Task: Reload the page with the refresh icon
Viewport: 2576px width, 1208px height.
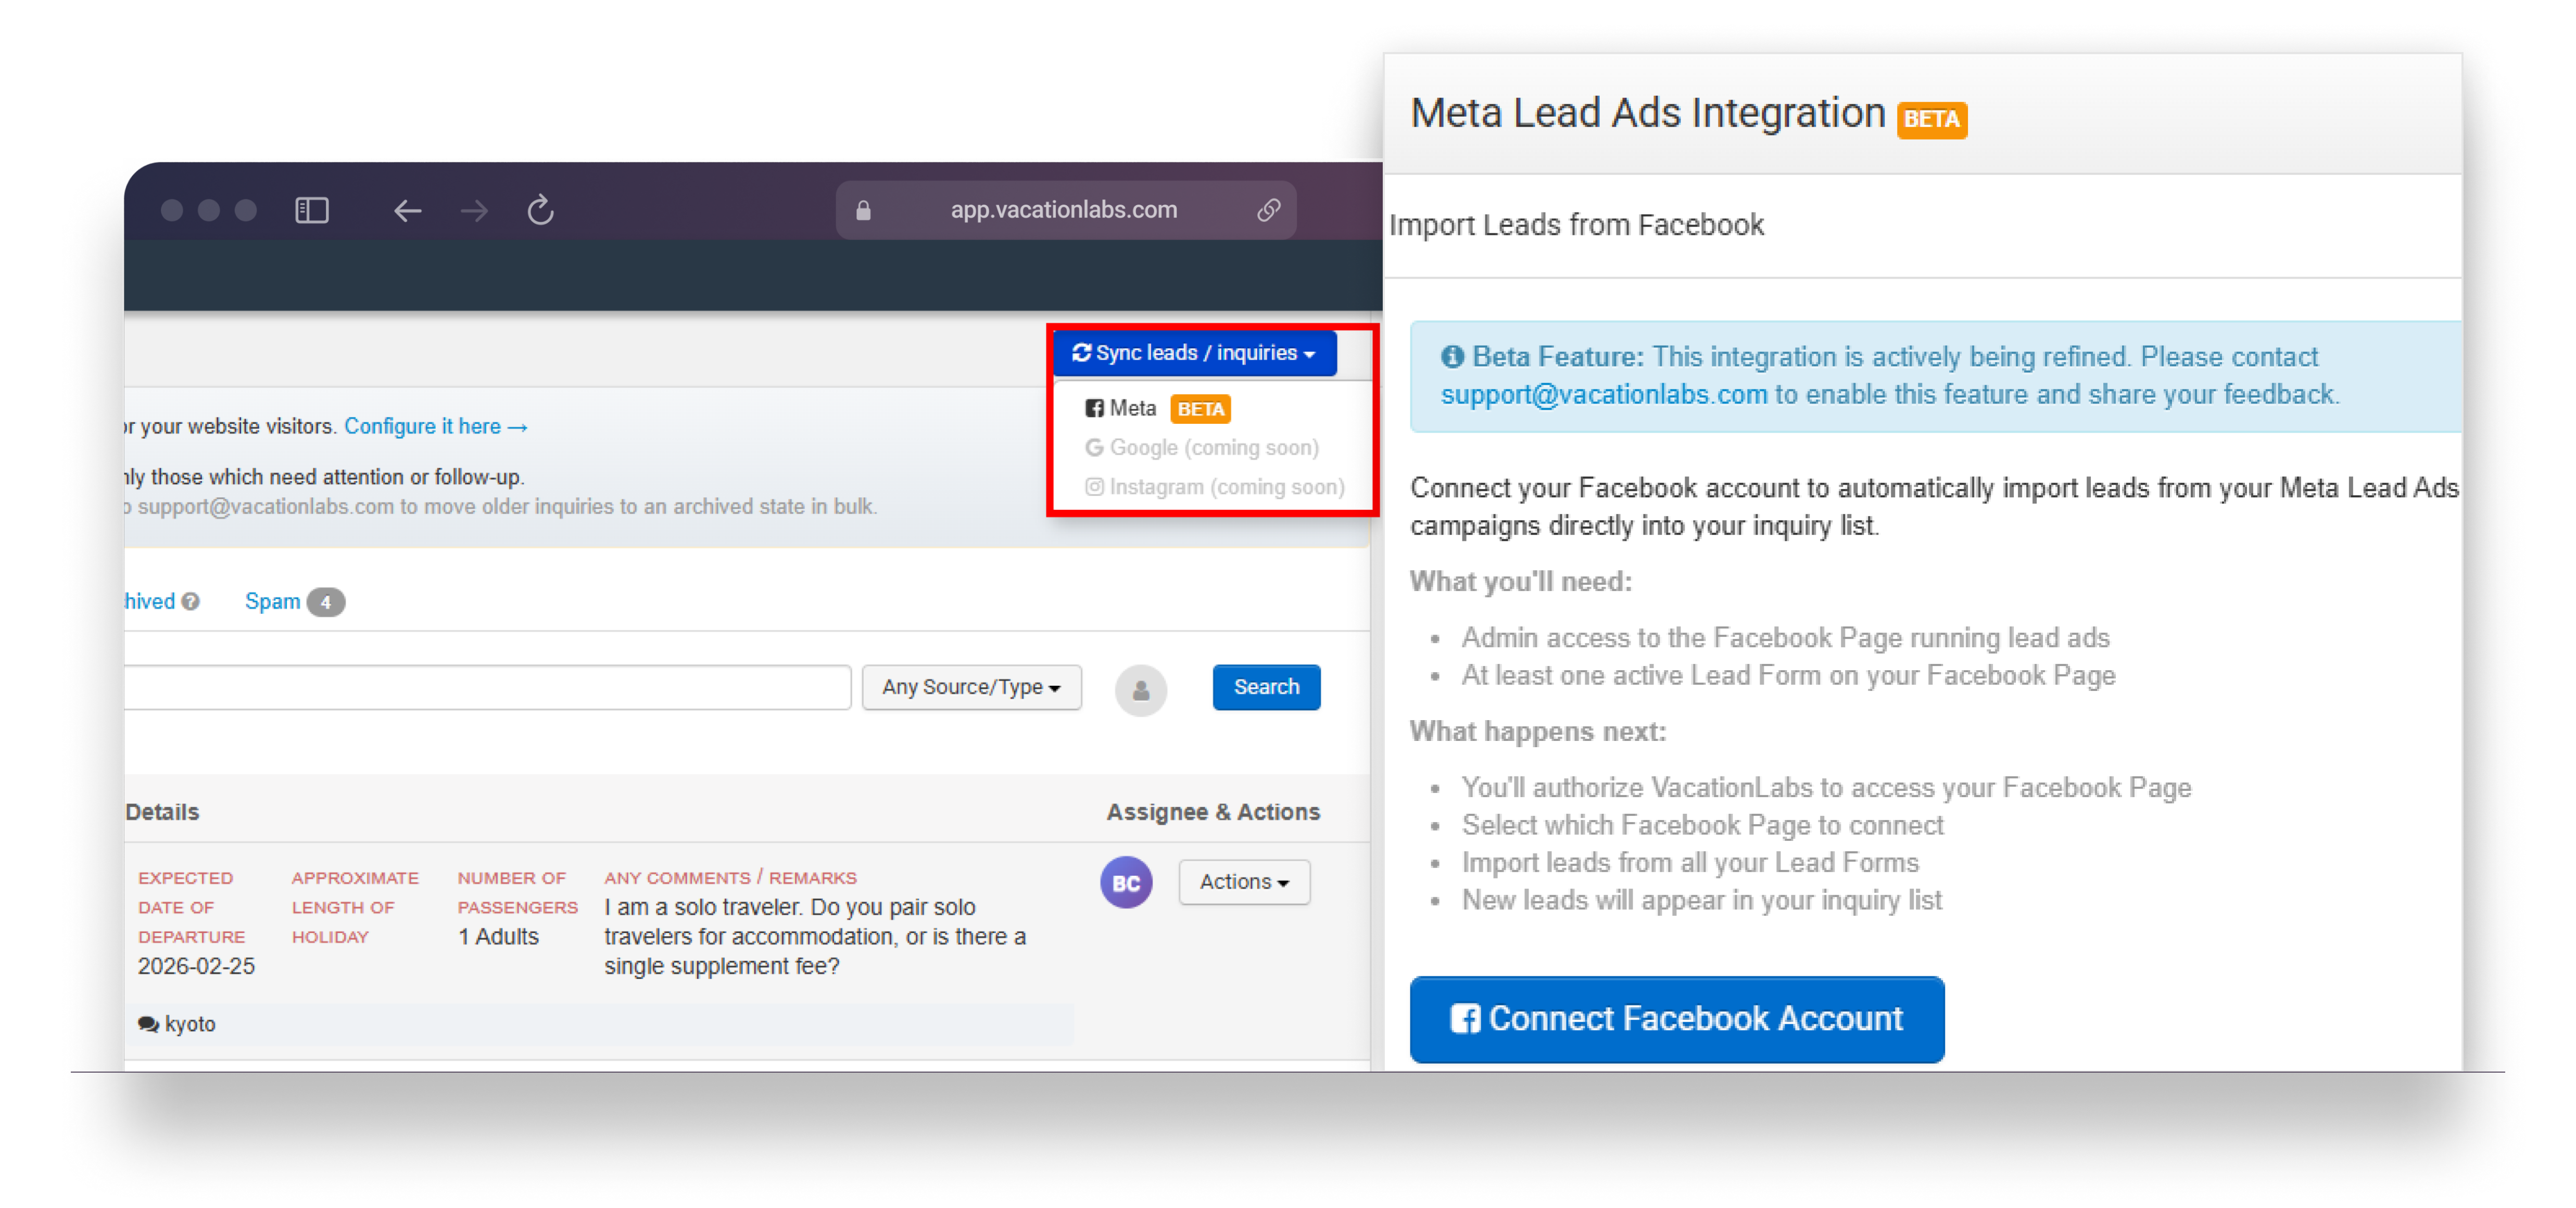Action: 540,210
